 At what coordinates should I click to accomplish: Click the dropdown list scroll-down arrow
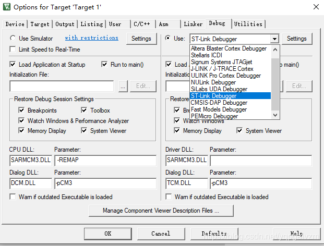pos(275,115)
